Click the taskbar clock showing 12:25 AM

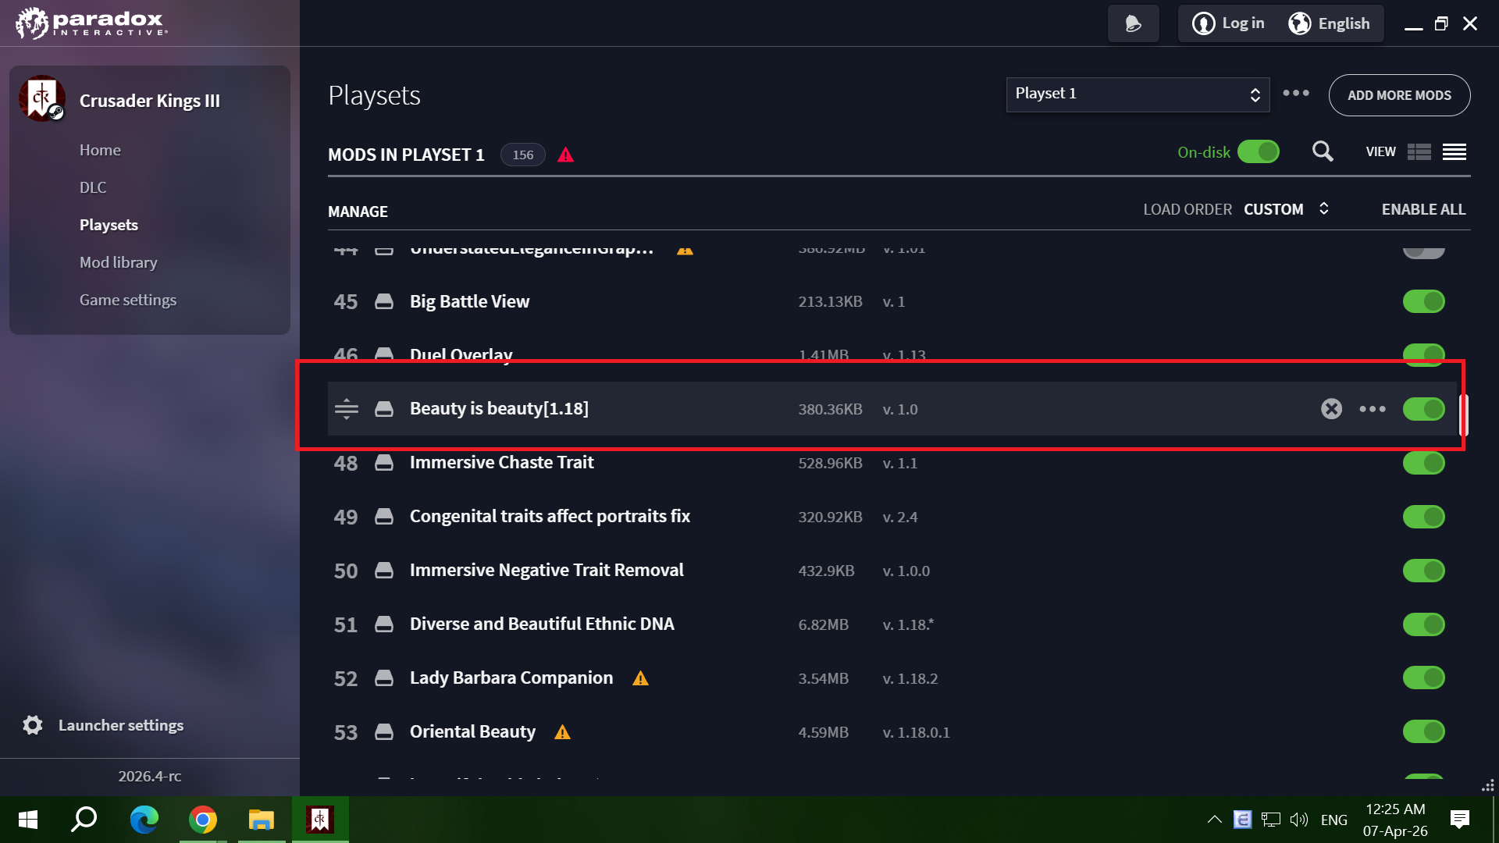point(1395,820)
